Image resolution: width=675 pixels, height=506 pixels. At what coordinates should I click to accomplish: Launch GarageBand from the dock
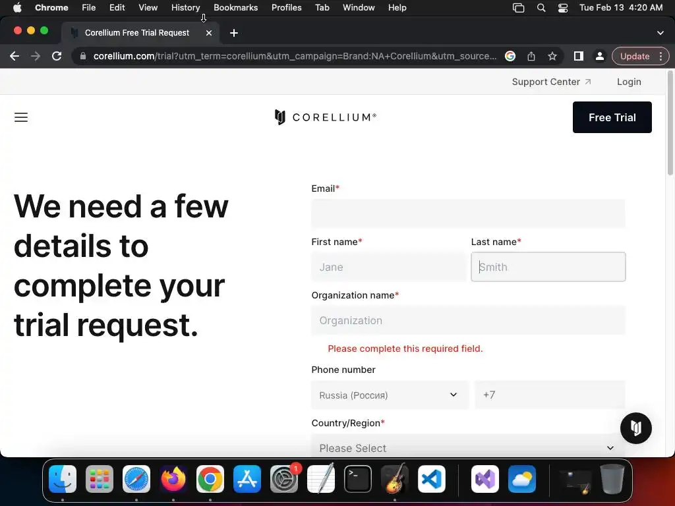pyautogui.click(x=395, y=479)
